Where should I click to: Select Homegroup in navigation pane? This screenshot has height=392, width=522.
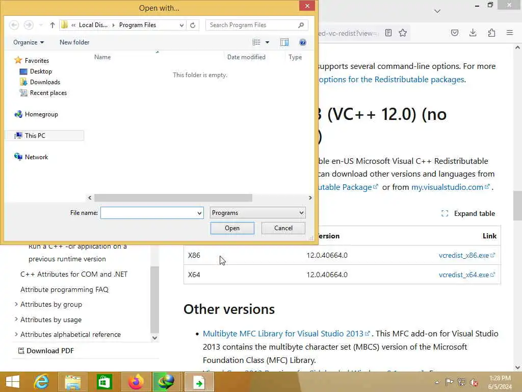36,114
